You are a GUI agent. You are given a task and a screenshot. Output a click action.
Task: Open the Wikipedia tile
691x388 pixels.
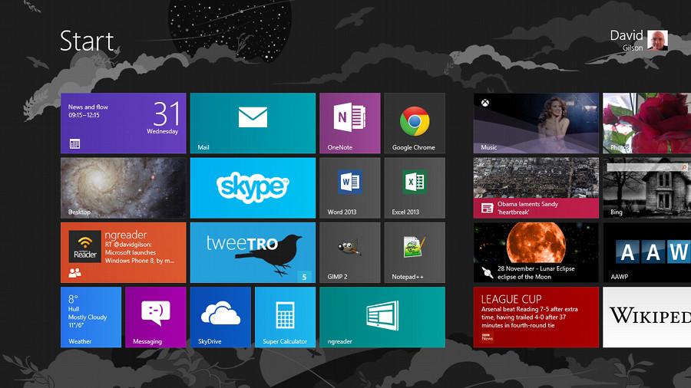point(647,317)
